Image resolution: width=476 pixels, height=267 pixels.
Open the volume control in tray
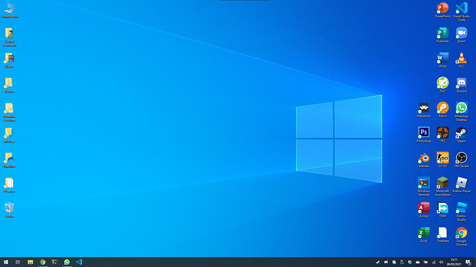(x=442, y=262)
